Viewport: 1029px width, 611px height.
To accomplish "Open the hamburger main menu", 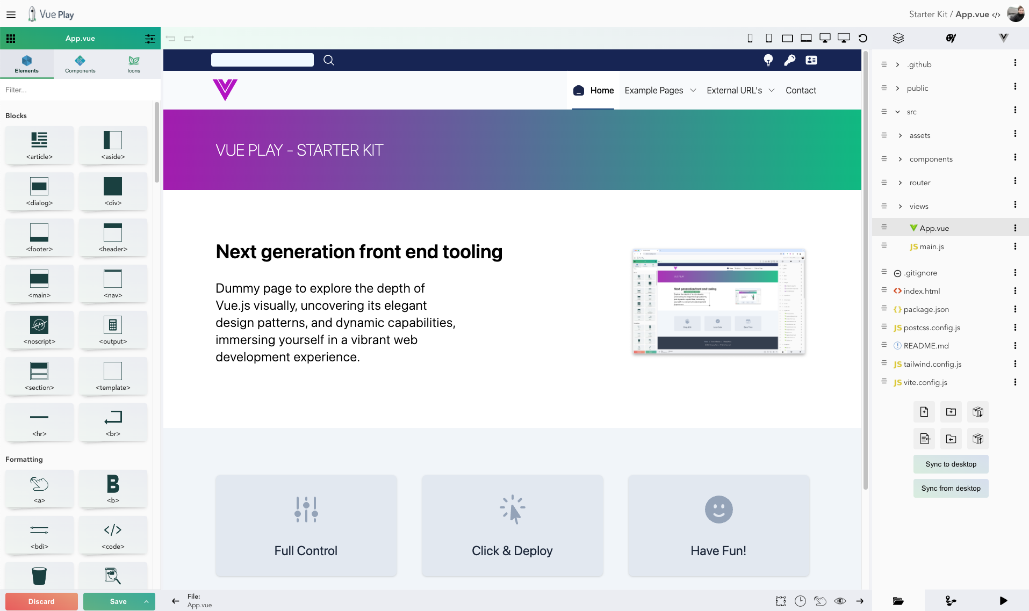I will [x=11, y=14].
